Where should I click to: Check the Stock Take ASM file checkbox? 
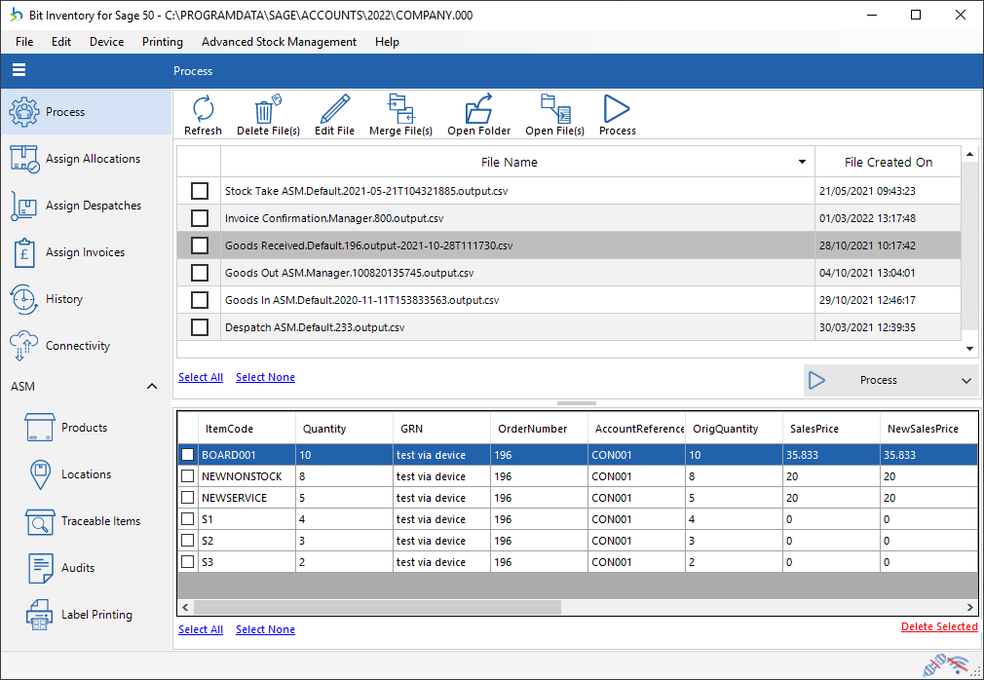200,191
